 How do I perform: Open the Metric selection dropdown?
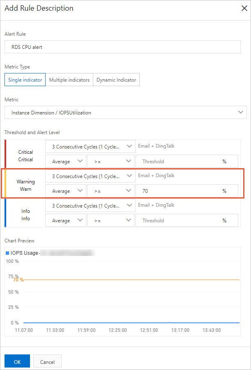point(123,112)
